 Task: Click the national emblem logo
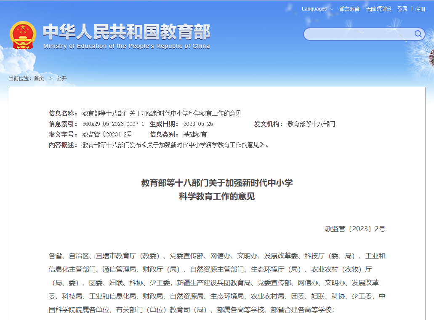[x=23, y=35]
